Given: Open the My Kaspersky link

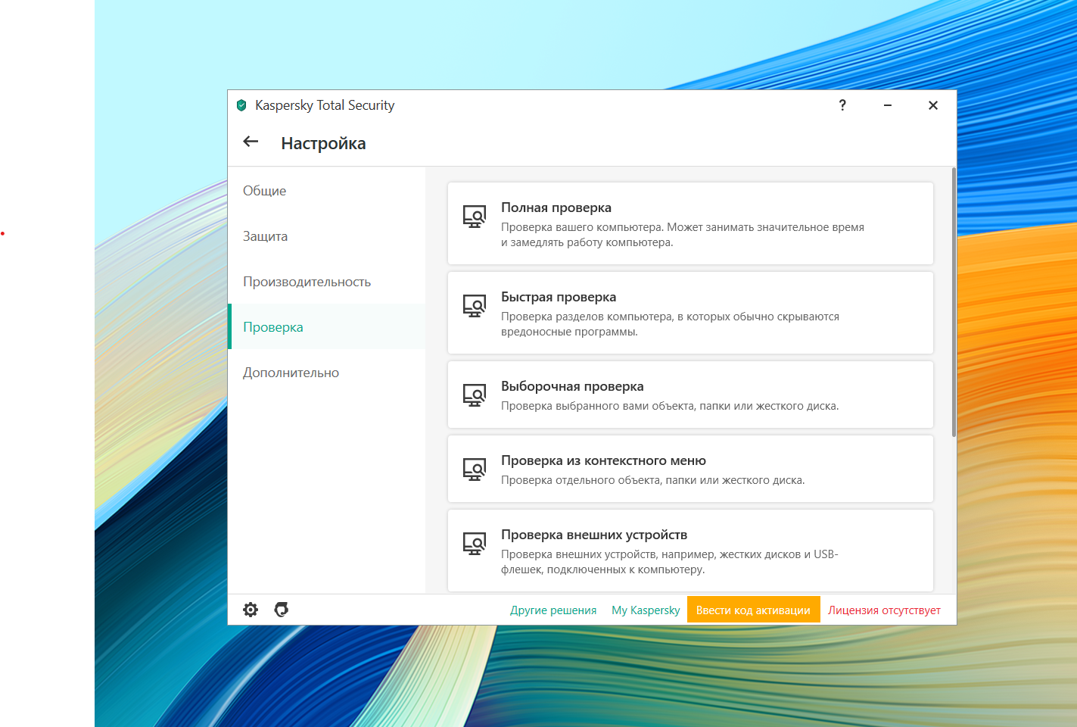Looking at the screenshot, I should 646,610.
